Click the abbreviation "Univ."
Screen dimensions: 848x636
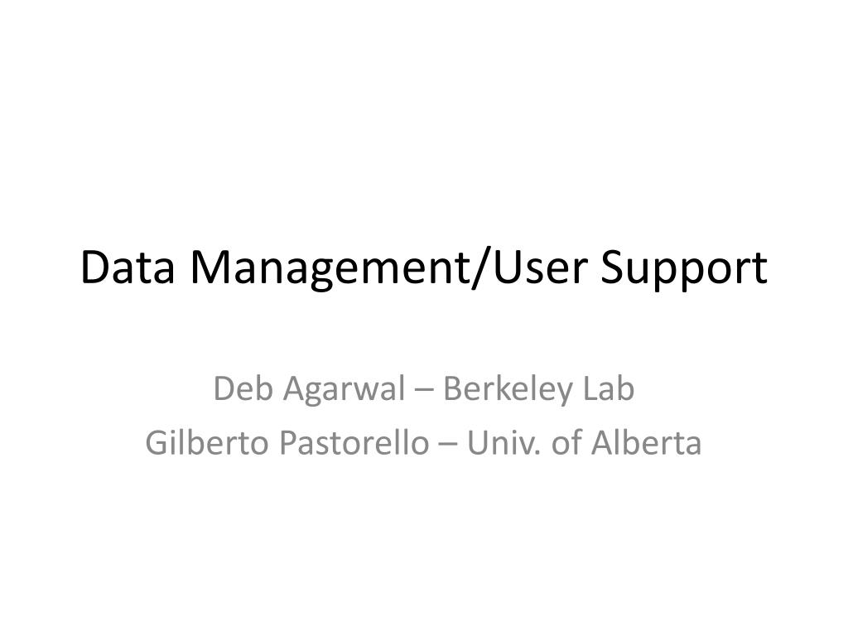(x=503, y=442)
